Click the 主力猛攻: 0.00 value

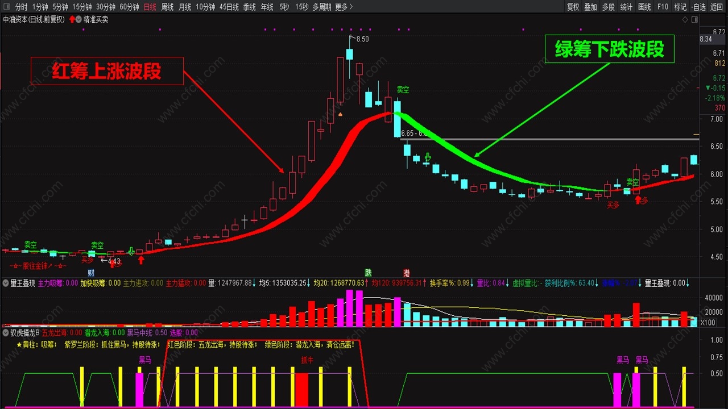[x=185, y=282]
